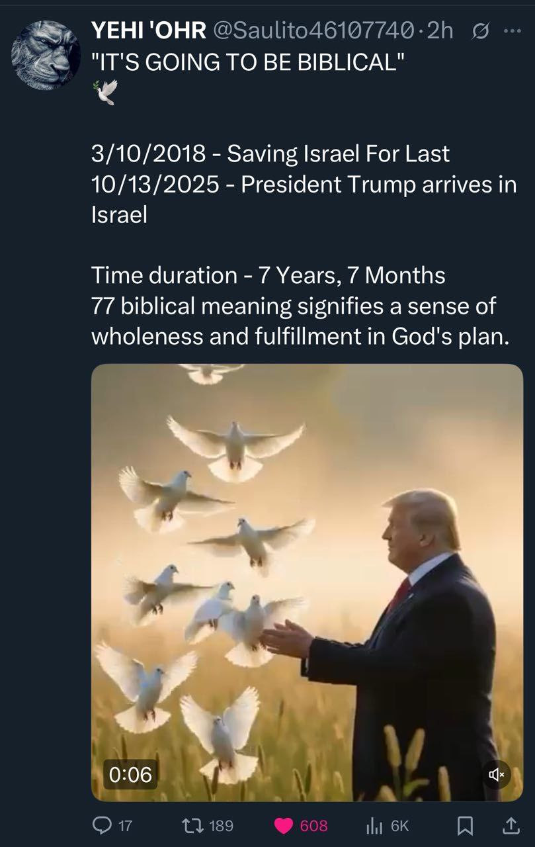Open the view analytics bar chart icon
This screenshot has height=847, width=535.
(374, 825)
